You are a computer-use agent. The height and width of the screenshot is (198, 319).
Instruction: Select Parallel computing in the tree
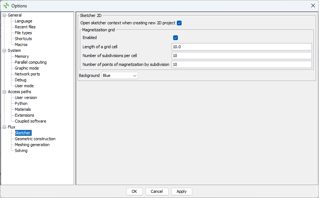(x=31, y=62)
